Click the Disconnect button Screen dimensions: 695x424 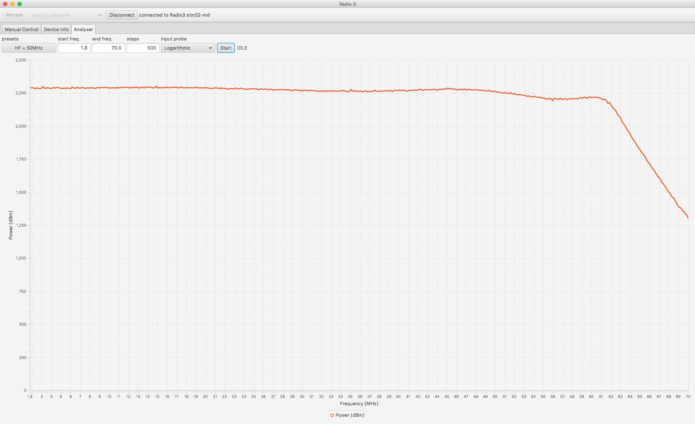122,15
